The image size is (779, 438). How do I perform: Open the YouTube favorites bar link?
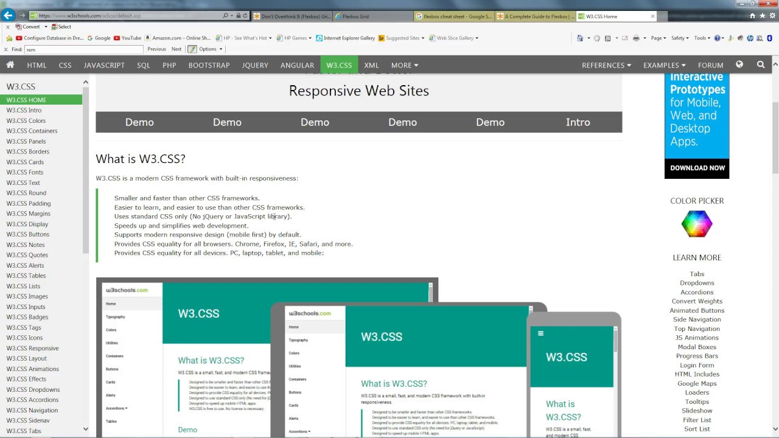point(127,38)
